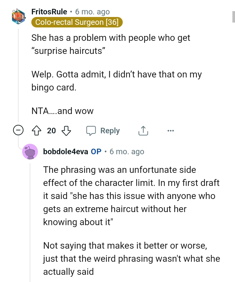Upvote FritosRule's comment
235x282 pixels.
[x=36, y=131]
